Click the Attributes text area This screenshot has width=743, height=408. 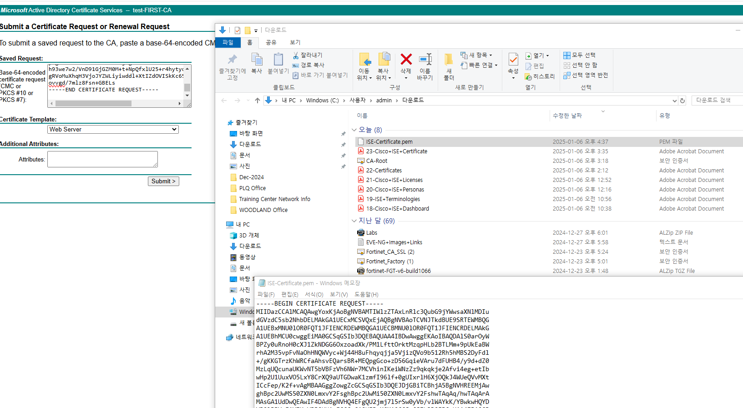tap(102, 159)
